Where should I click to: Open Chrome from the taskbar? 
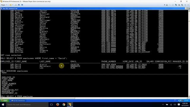64,104
